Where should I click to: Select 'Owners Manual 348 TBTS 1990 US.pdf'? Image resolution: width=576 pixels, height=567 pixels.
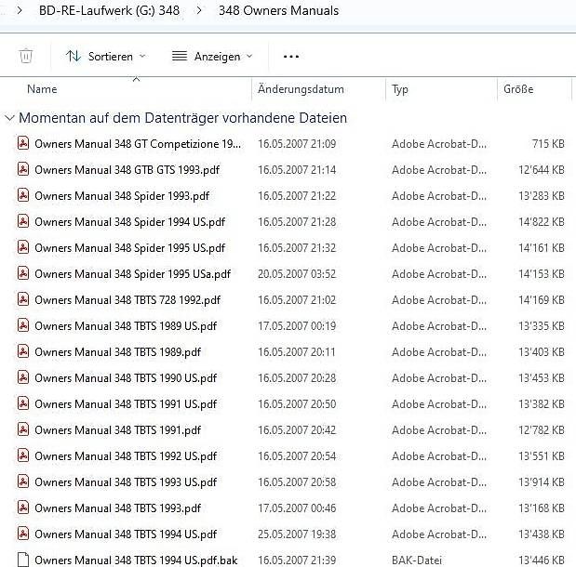[126, 378]
